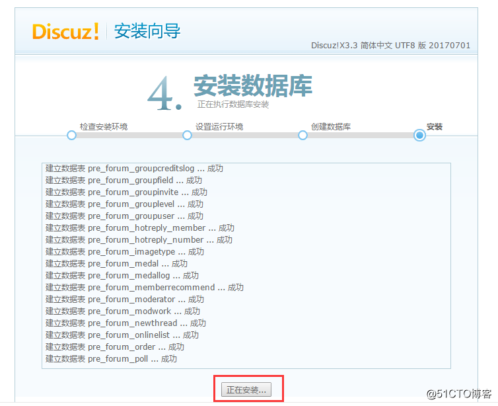This screenshot has height=406, width=498.
Task: Click log line pre_forum_medal
Action: click(116, 264)
